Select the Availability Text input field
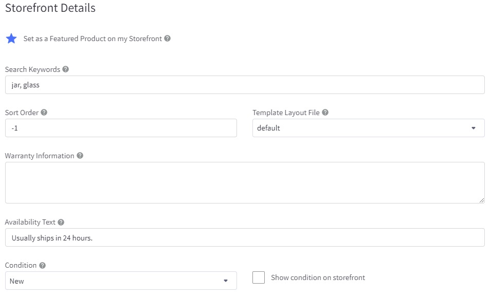This screenshot has height=297, width=491. (x=245, y=237)
